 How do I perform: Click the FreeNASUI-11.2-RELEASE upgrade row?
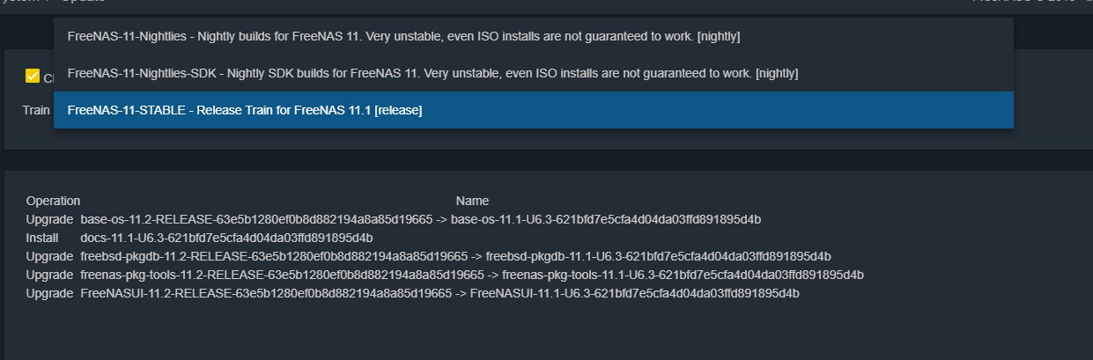click(412, 293)
